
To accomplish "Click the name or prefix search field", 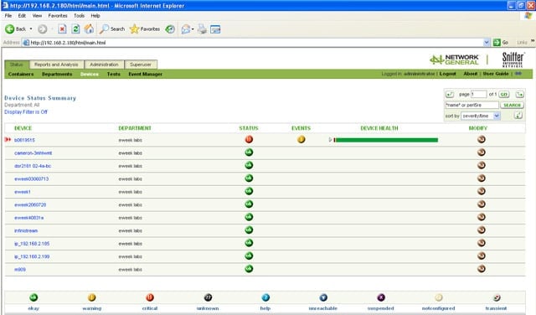I will click(472, 105).
